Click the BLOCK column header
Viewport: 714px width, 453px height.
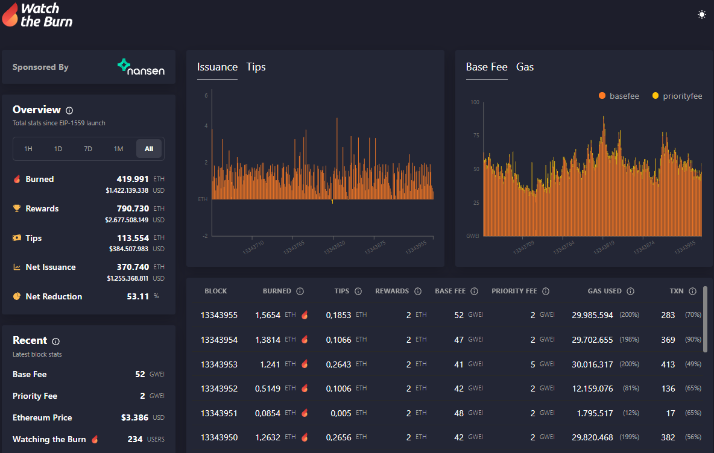click(216, 291)
